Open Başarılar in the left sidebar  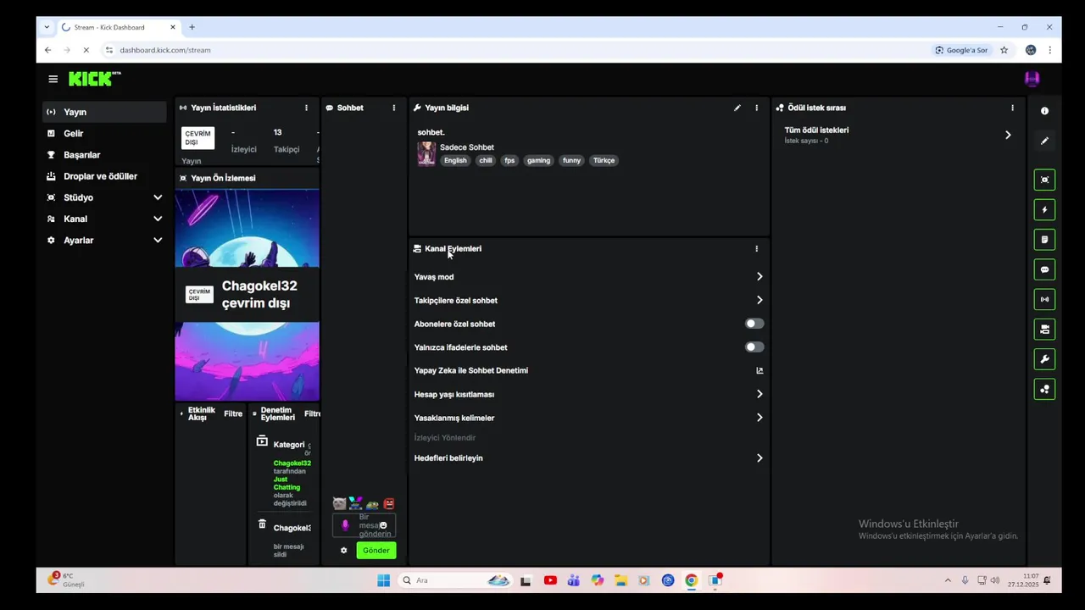pos(105,155)
